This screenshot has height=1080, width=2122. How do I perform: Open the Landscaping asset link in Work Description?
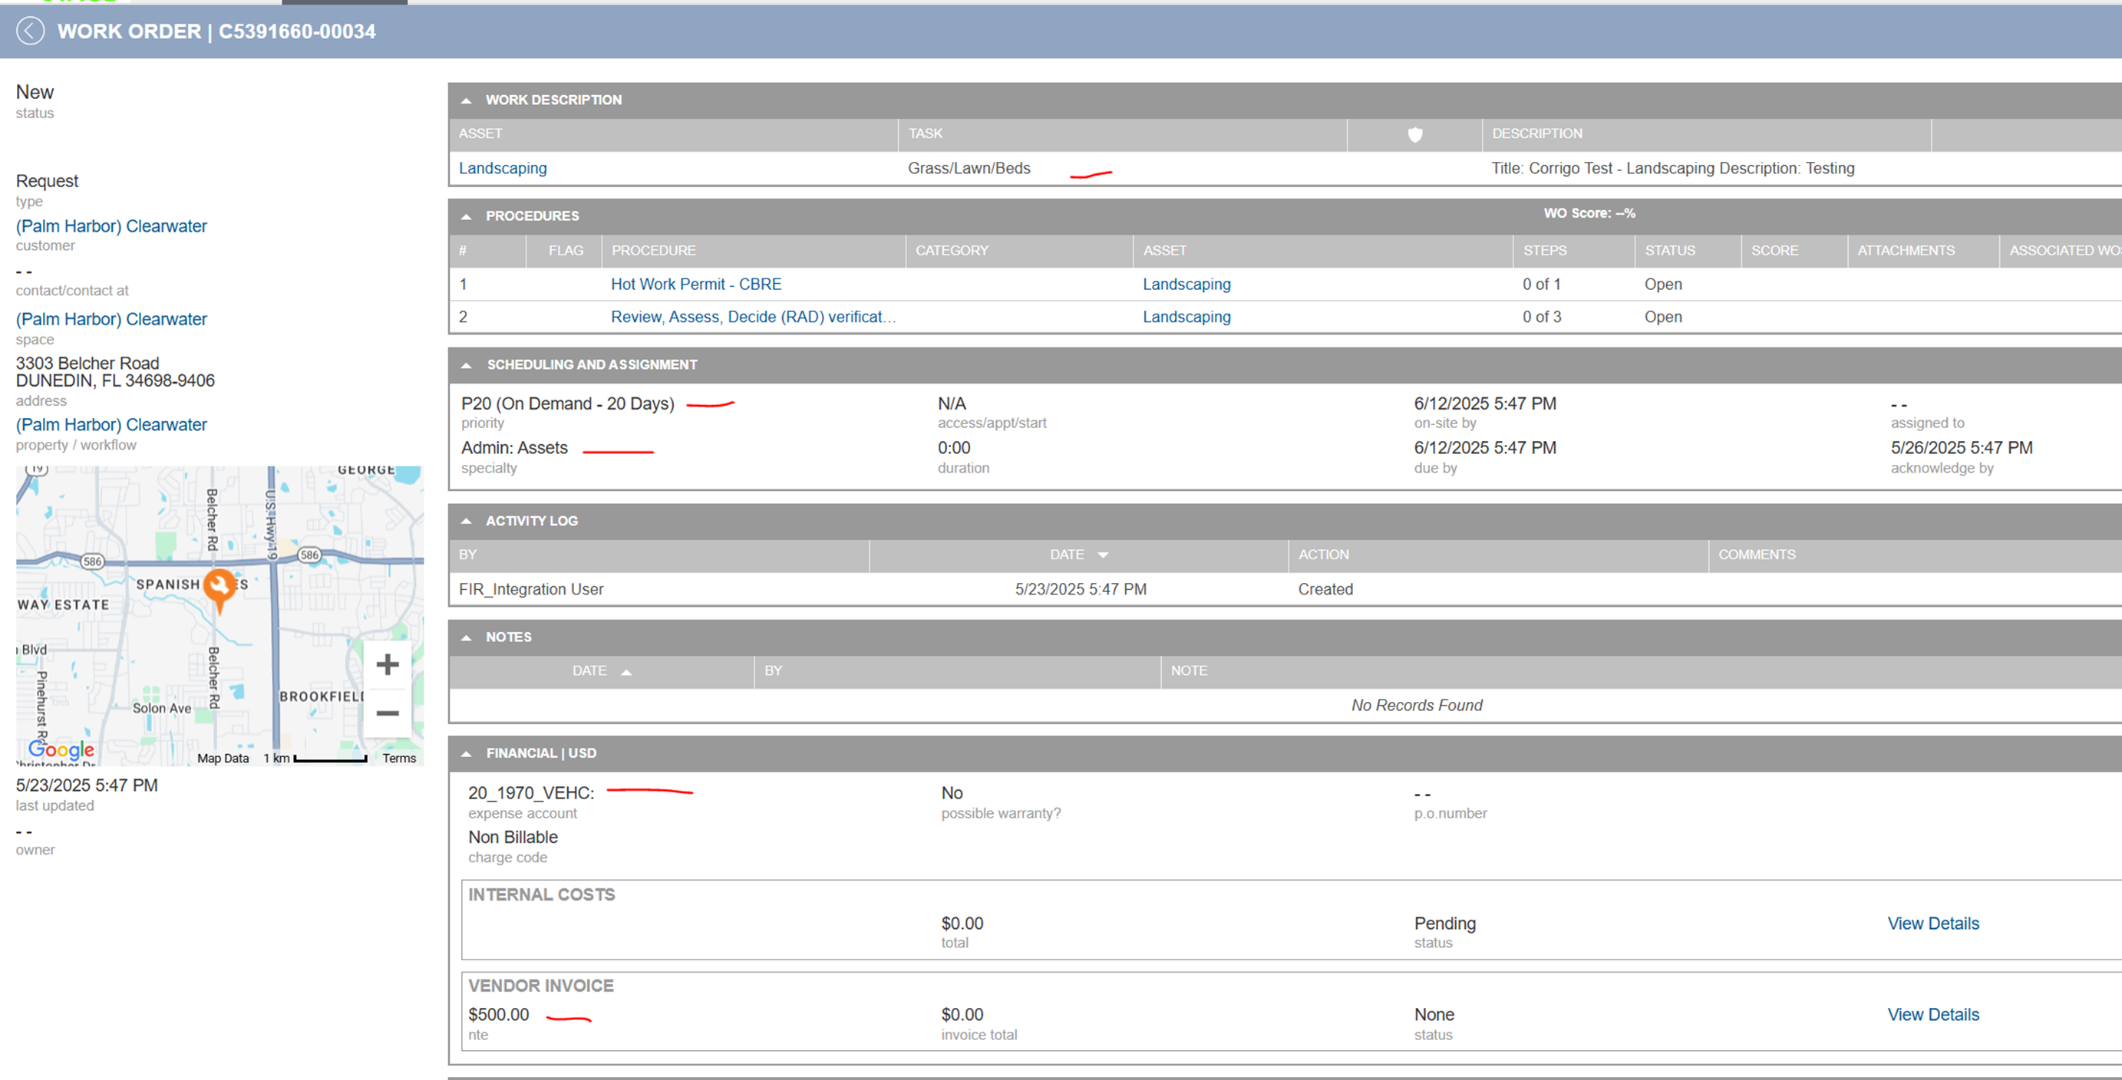point(503,168)
